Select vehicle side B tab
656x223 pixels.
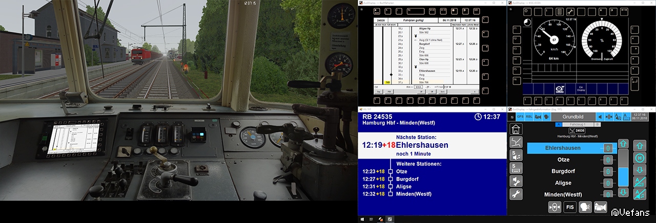(597, 124)
